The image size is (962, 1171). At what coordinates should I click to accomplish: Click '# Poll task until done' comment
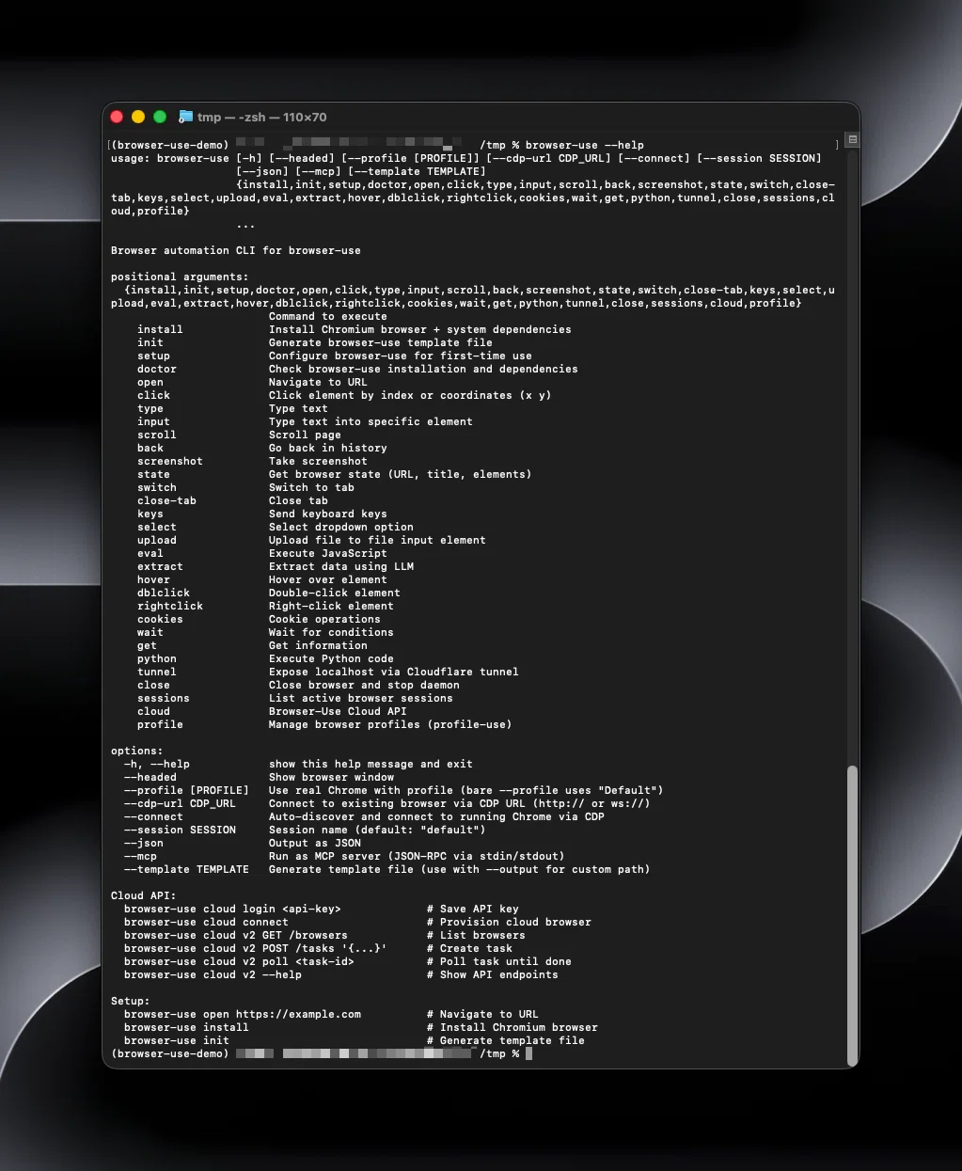click(x=499, y=961)
